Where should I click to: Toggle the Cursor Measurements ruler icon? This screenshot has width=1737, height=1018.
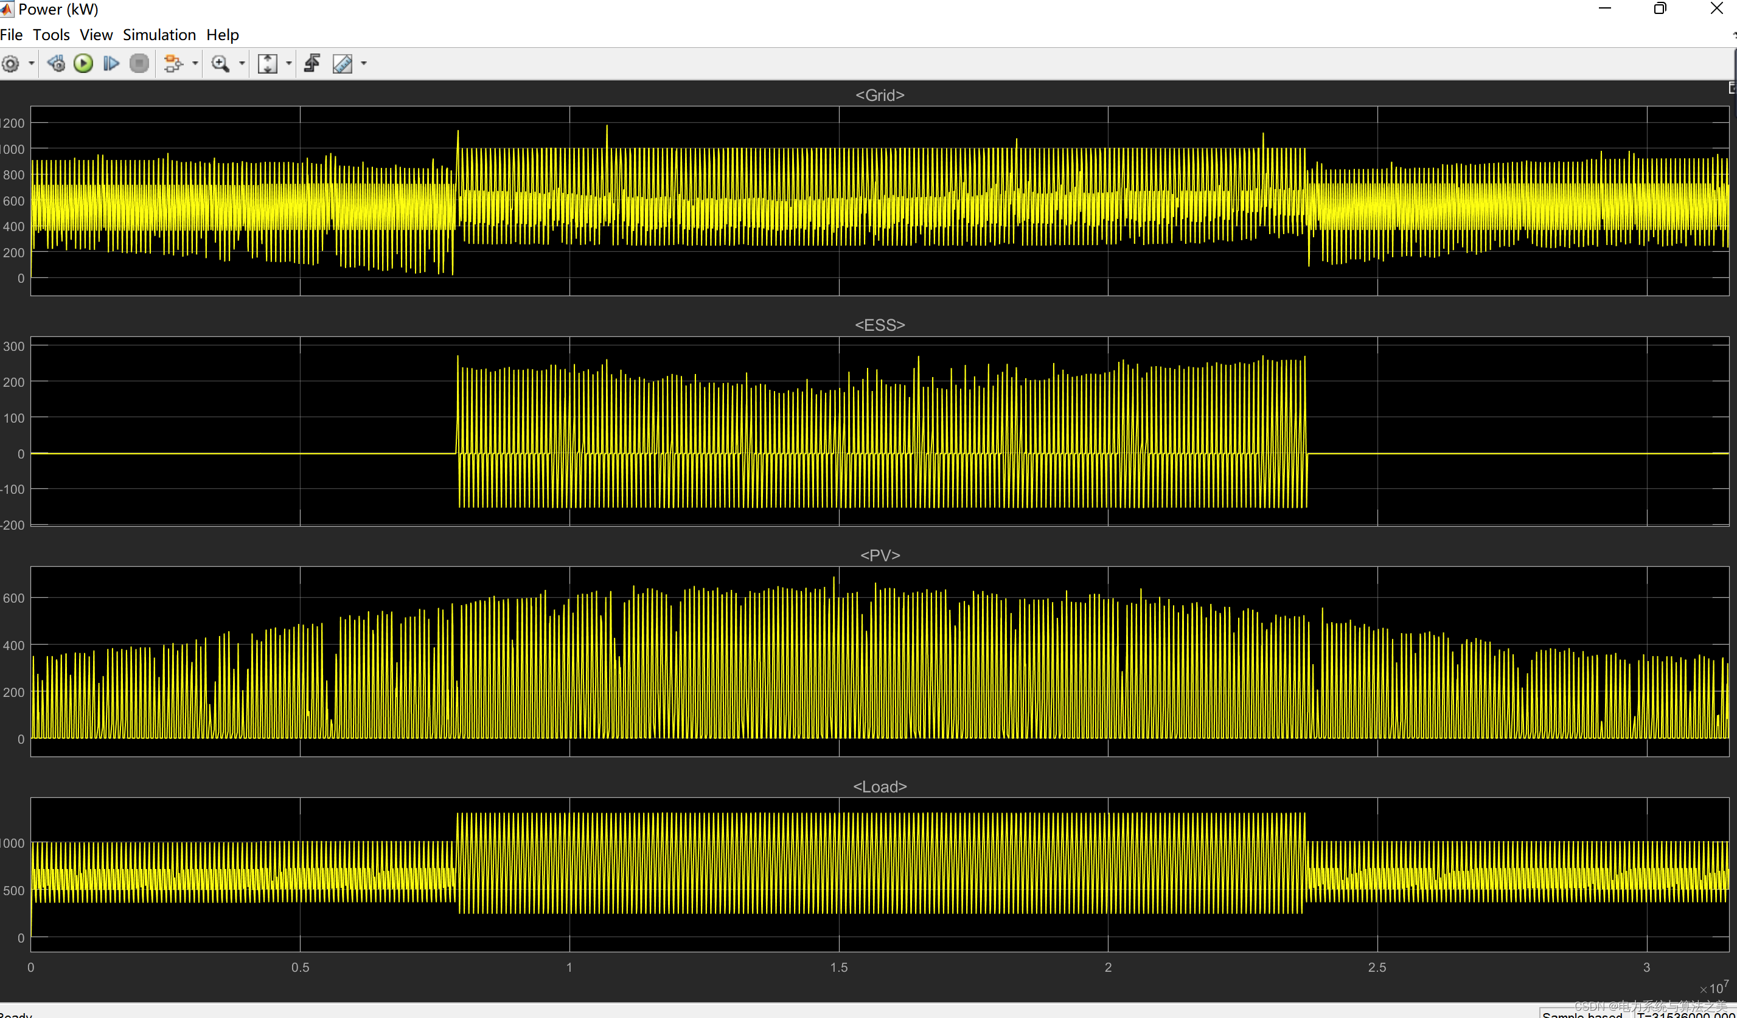343,64
